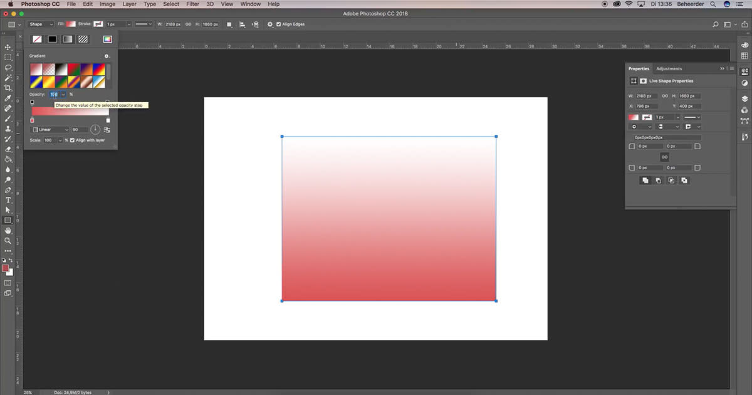Uncheck Align with layer
The width and height of the screenshot is (752, 395).
tap(72, 140)
